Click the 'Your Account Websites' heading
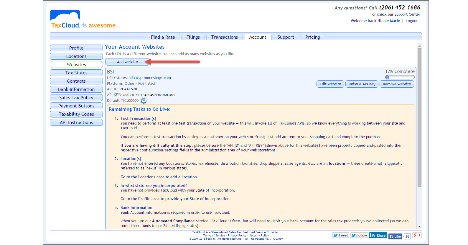Image resolution: width=468 pixels, height=245 pixels. 135,47
